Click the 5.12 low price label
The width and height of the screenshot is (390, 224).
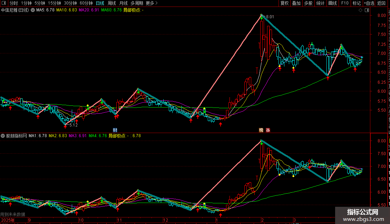coord(74,125)
